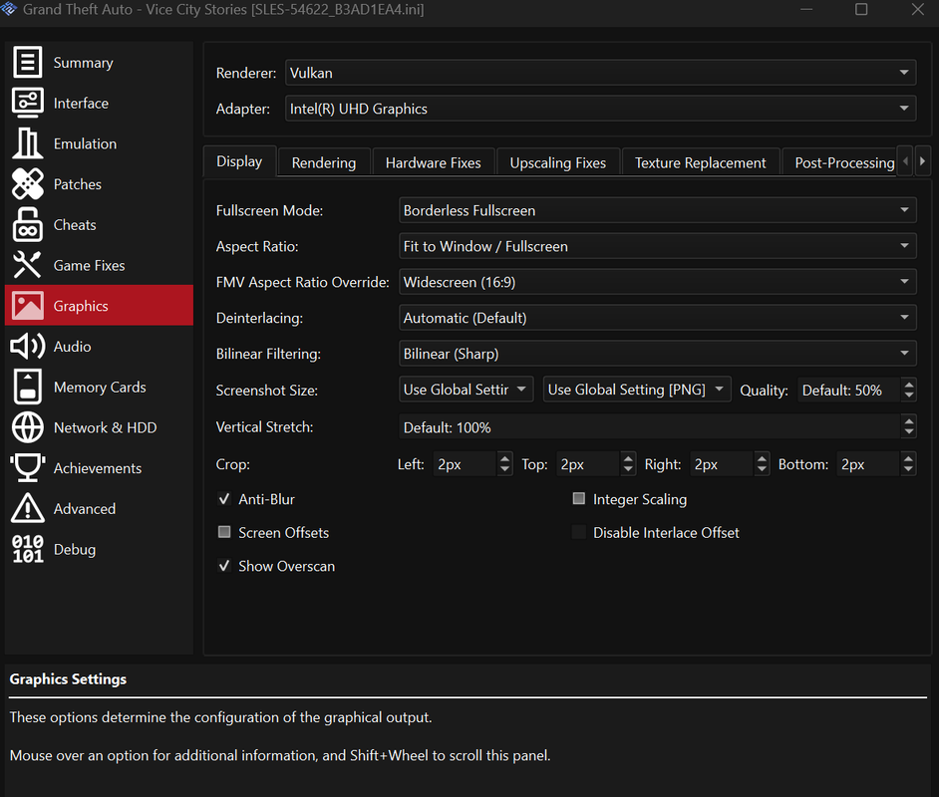Expand the Fullscreen Mode dropdown
The image size is (939, 797).
(658, 210)
